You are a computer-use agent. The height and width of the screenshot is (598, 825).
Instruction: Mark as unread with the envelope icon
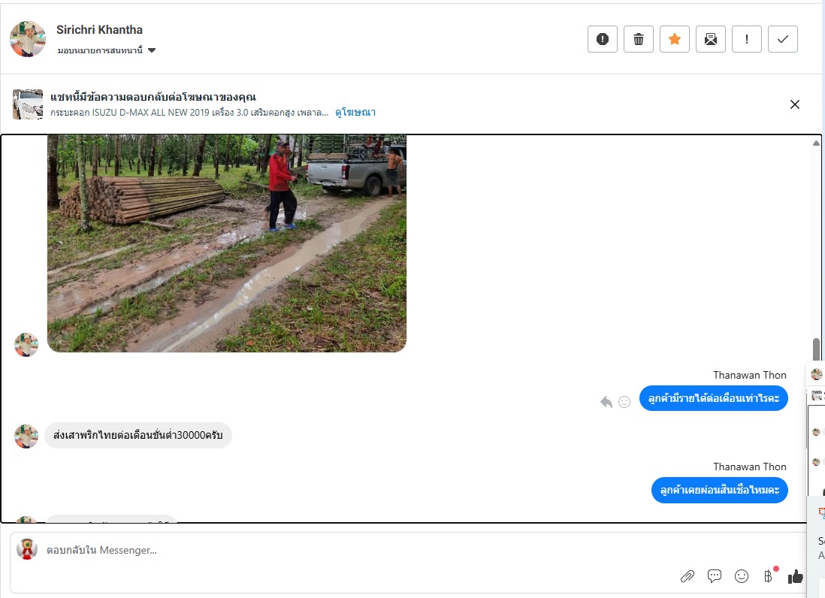tap(710, 39)
